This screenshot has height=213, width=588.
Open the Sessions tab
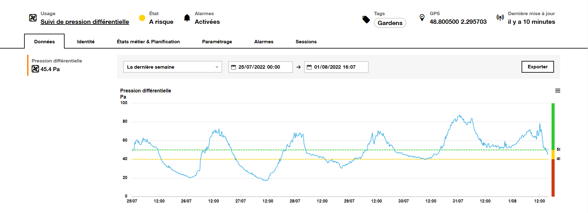[x=306, y=42]
